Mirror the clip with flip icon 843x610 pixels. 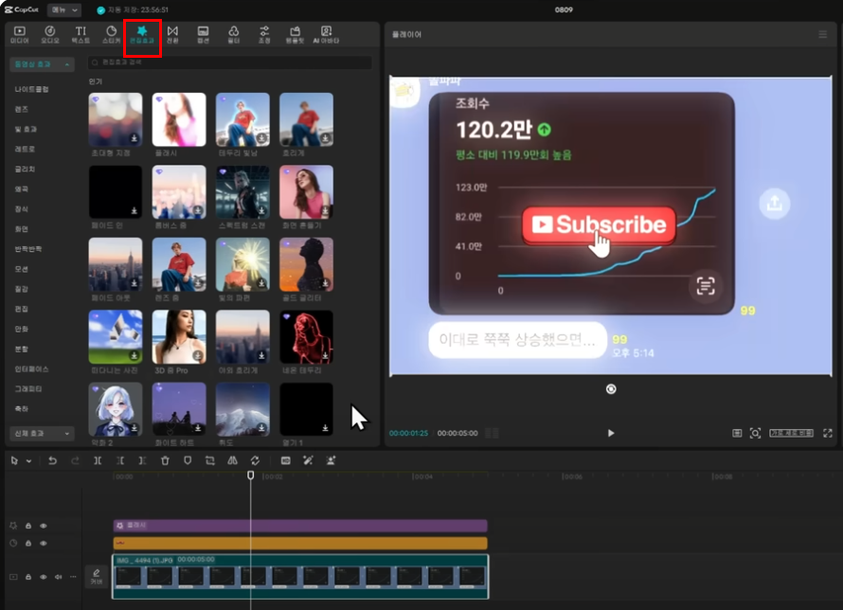(232, 460)
